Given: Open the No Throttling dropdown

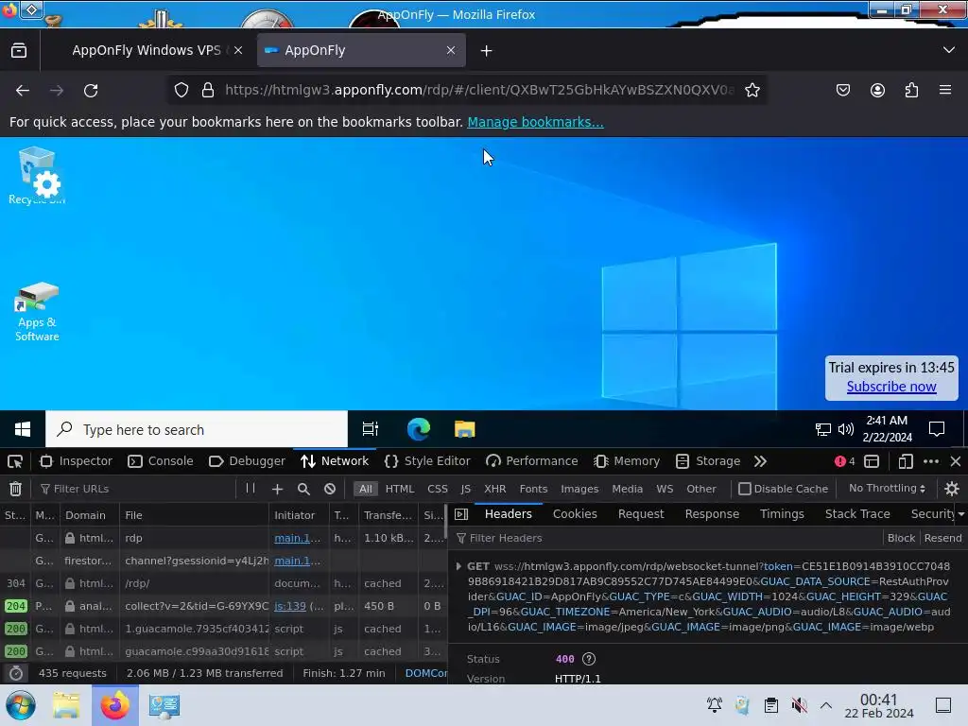Looking at the screenshot, I should tap(887, 489).
